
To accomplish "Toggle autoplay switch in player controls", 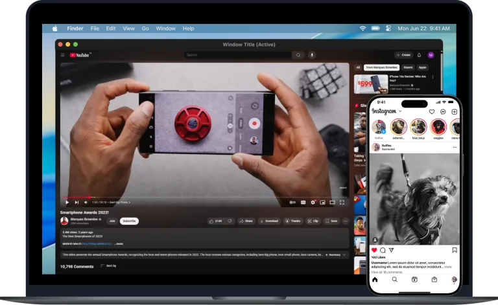I will [292, 202].
